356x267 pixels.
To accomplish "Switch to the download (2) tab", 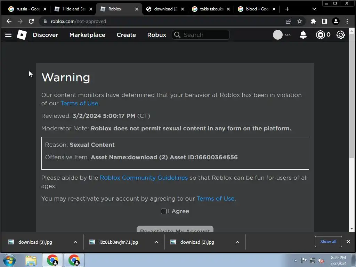I will (x=165, y=9).
